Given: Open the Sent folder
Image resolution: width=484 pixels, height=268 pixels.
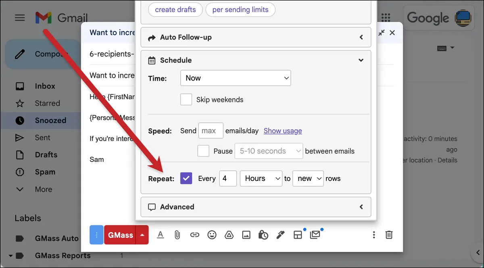Looking at the screenshot, I should coord(42,137).
